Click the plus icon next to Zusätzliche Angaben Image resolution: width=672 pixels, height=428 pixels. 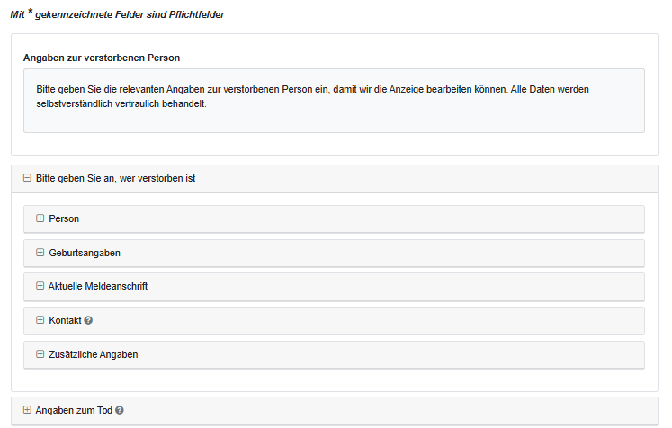[x=40, y=354]
